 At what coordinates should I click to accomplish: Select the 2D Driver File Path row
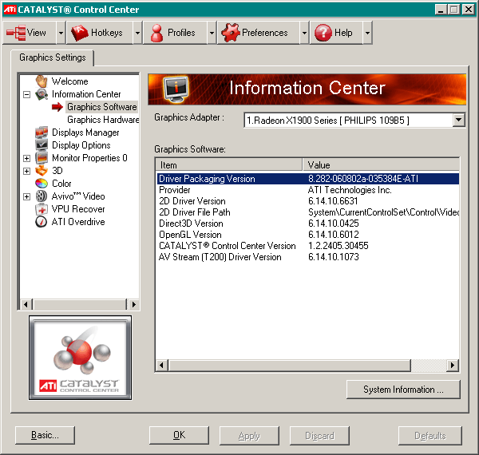tap(307, 212)
